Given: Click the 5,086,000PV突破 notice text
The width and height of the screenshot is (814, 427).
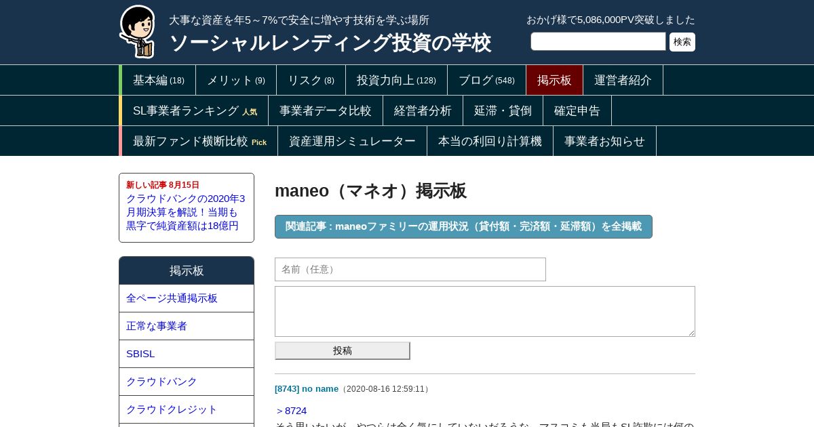Looking at the screenshot, I should point(610,20).
